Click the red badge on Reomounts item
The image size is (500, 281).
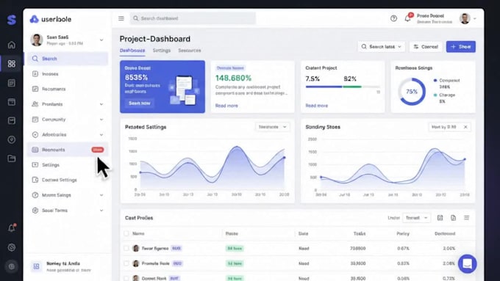[98, 150]
